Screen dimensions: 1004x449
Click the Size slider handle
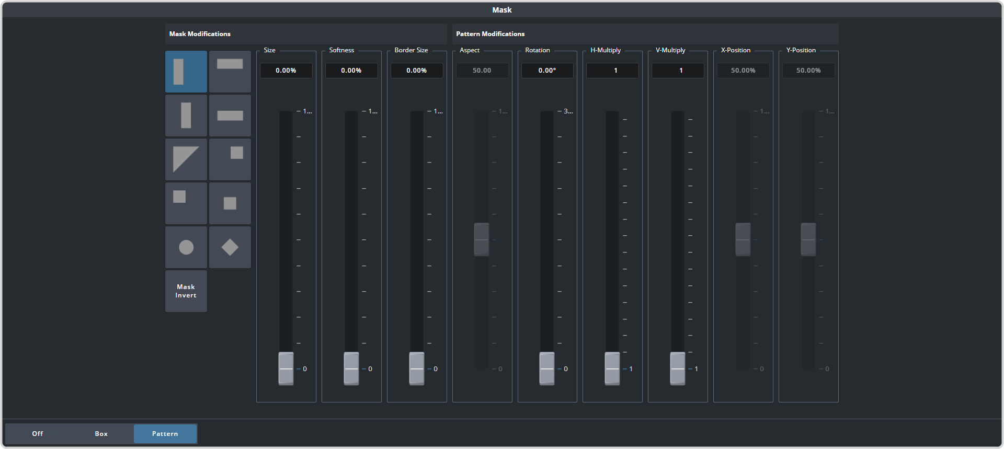(x=286, y=369)
